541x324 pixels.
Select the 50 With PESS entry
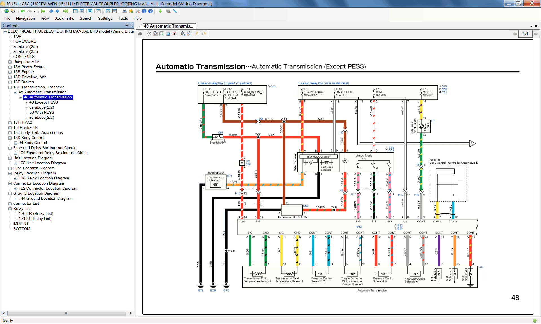41,112
